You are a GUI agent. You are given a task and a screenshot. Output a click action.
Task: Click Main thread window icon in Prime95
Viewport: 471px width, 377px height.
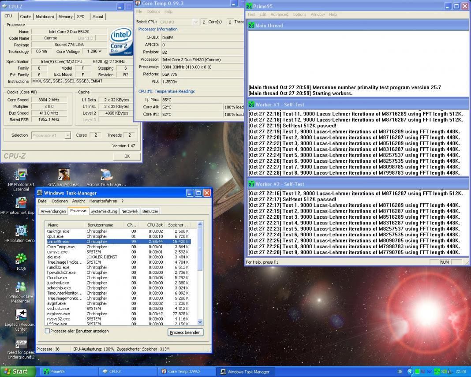251,26
